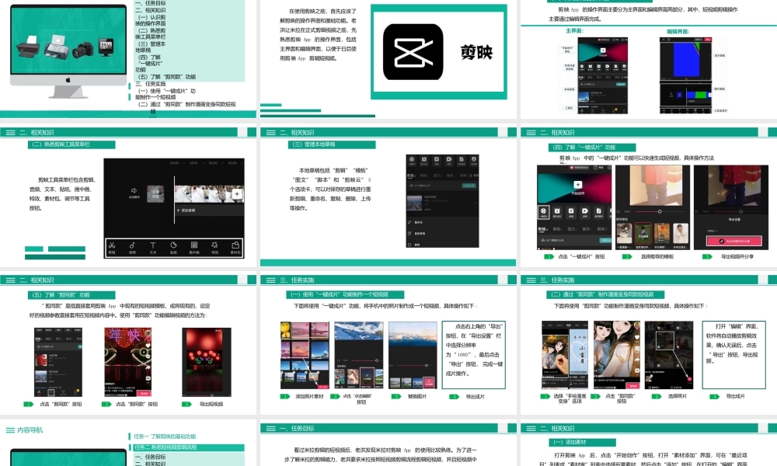
Task: Click the (四)了解"一键成片"功能 section label
Action: click(591, 147)
